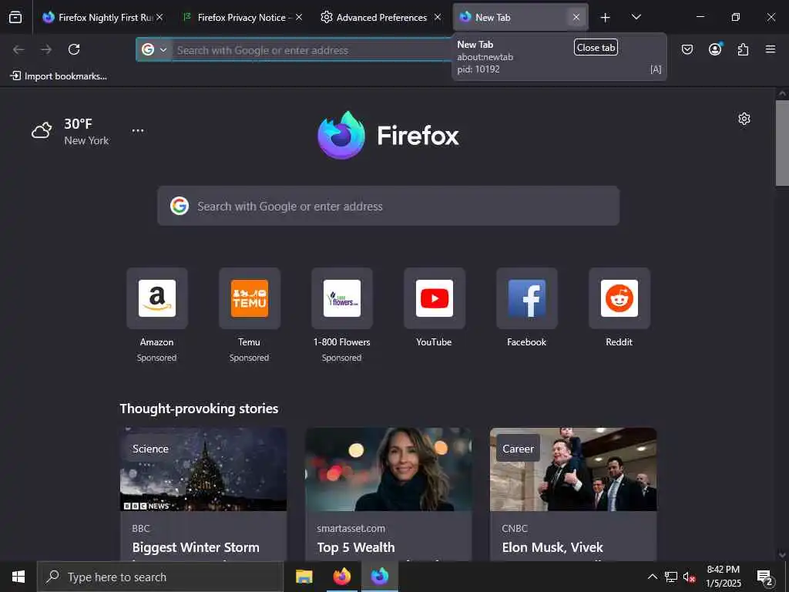Click the CNBC Career story image
The width and height of the screenshot is (789, 592).
click(573, 469)
